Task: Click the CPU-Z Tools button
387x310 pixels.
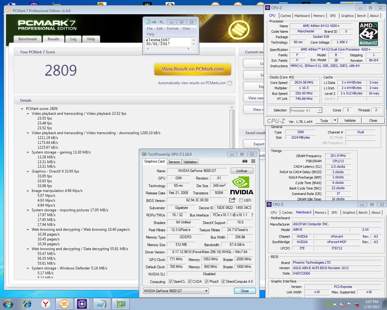Action: (x=324, y=120)
